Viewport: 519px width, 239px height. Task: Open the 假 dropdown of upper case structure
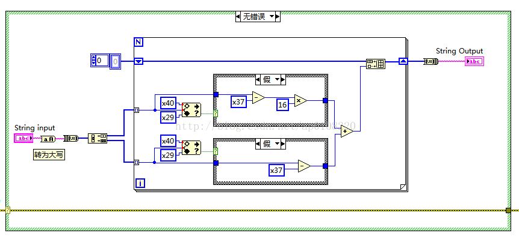point(278,79)
